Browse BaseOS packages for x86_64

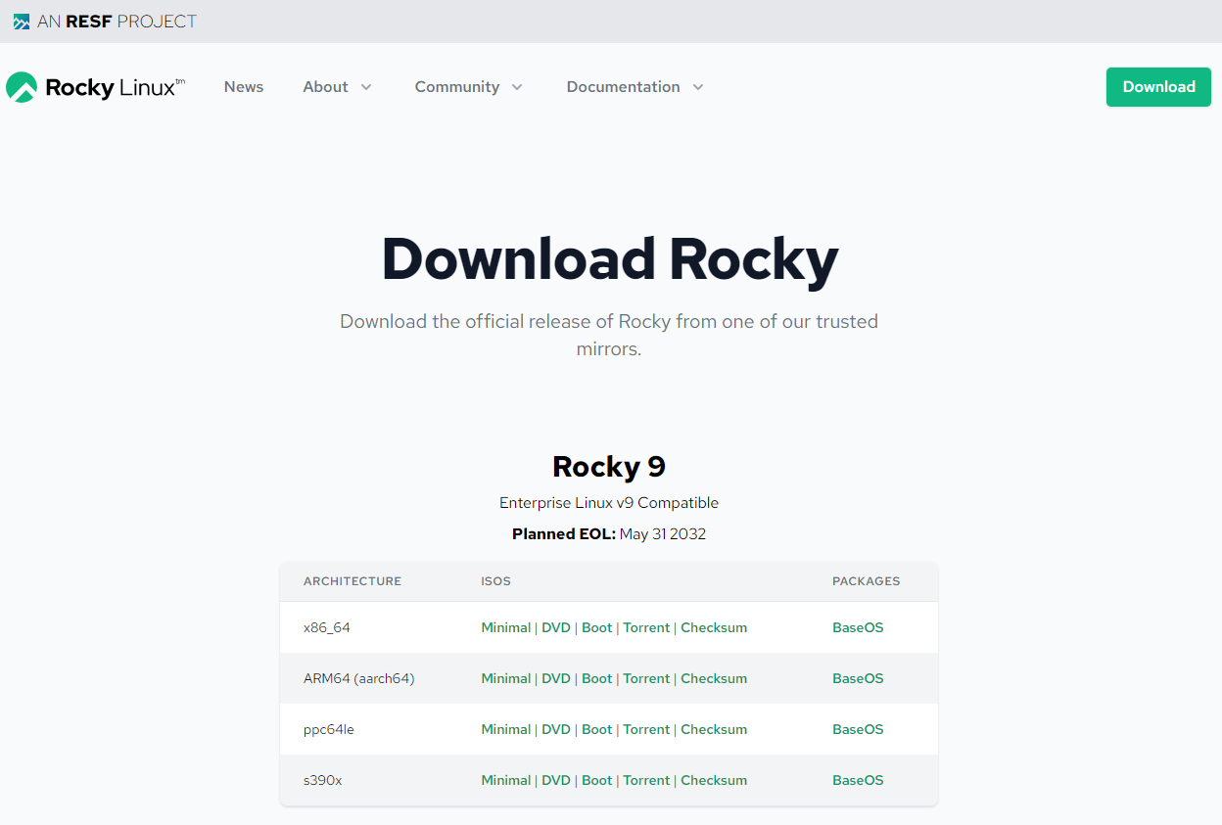(858, 627)
